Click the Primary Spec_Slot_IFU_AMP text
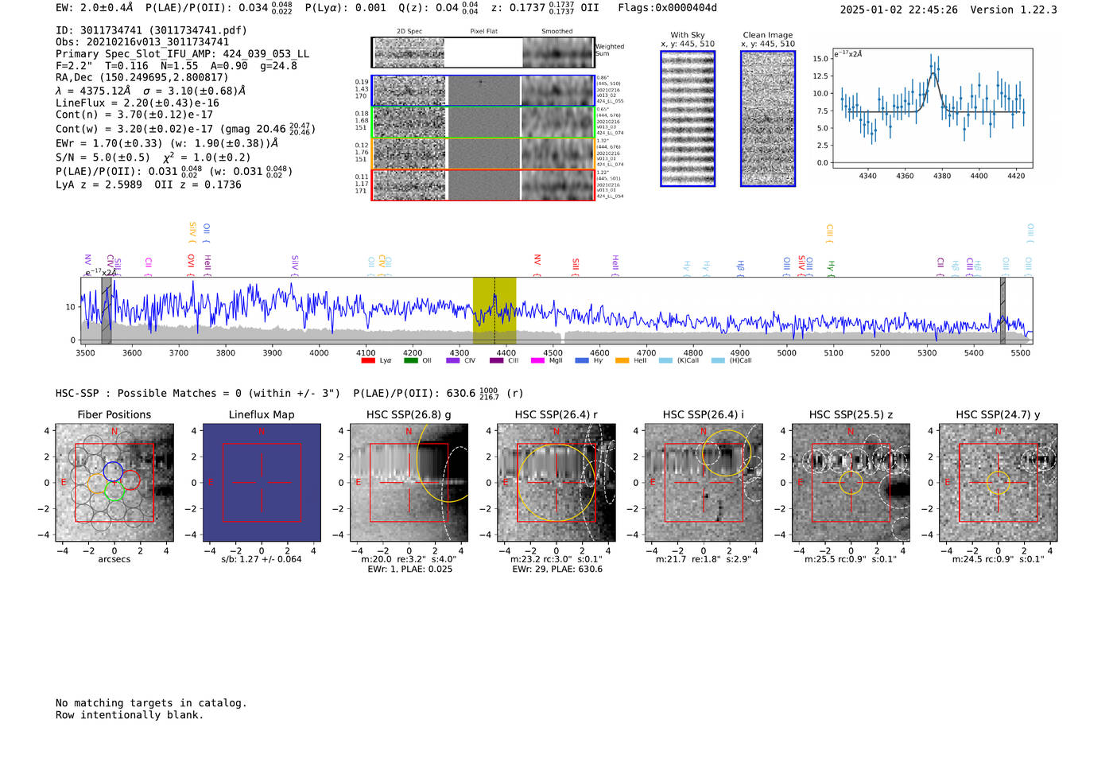The image size is (1113, 758). click(182, 54)
